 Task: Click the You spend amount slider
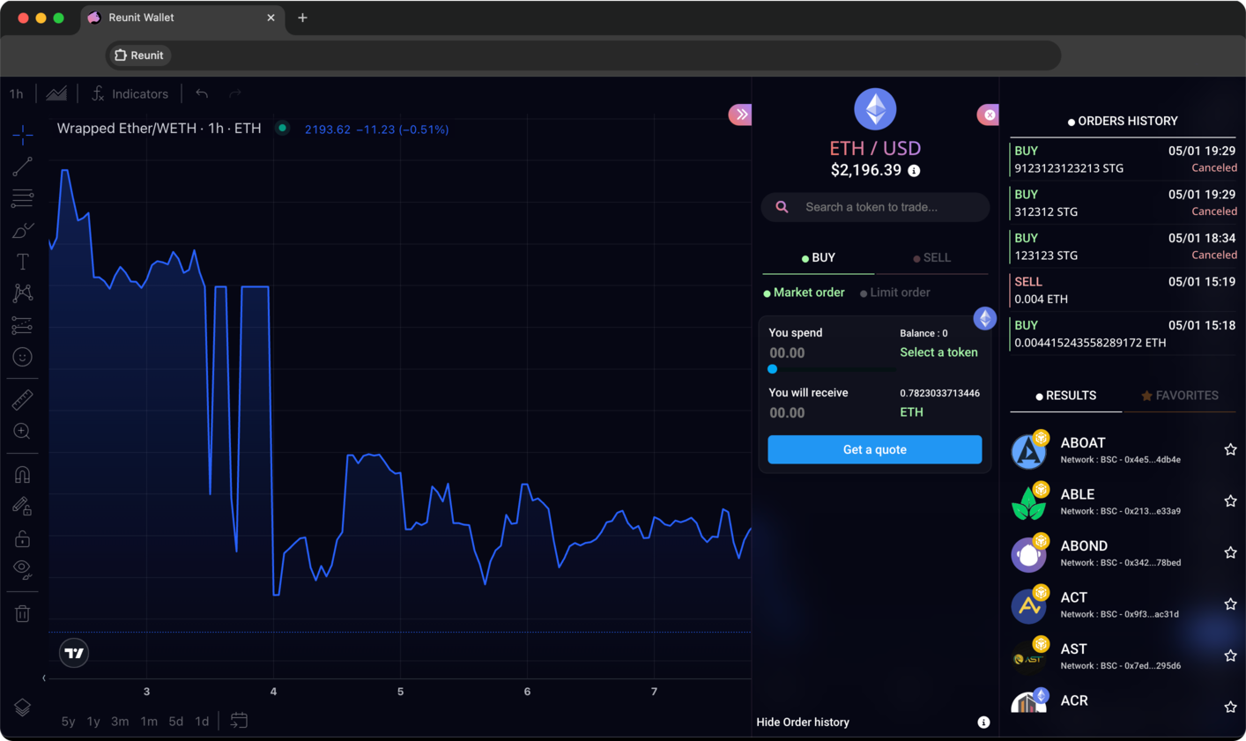coord(773,369)
